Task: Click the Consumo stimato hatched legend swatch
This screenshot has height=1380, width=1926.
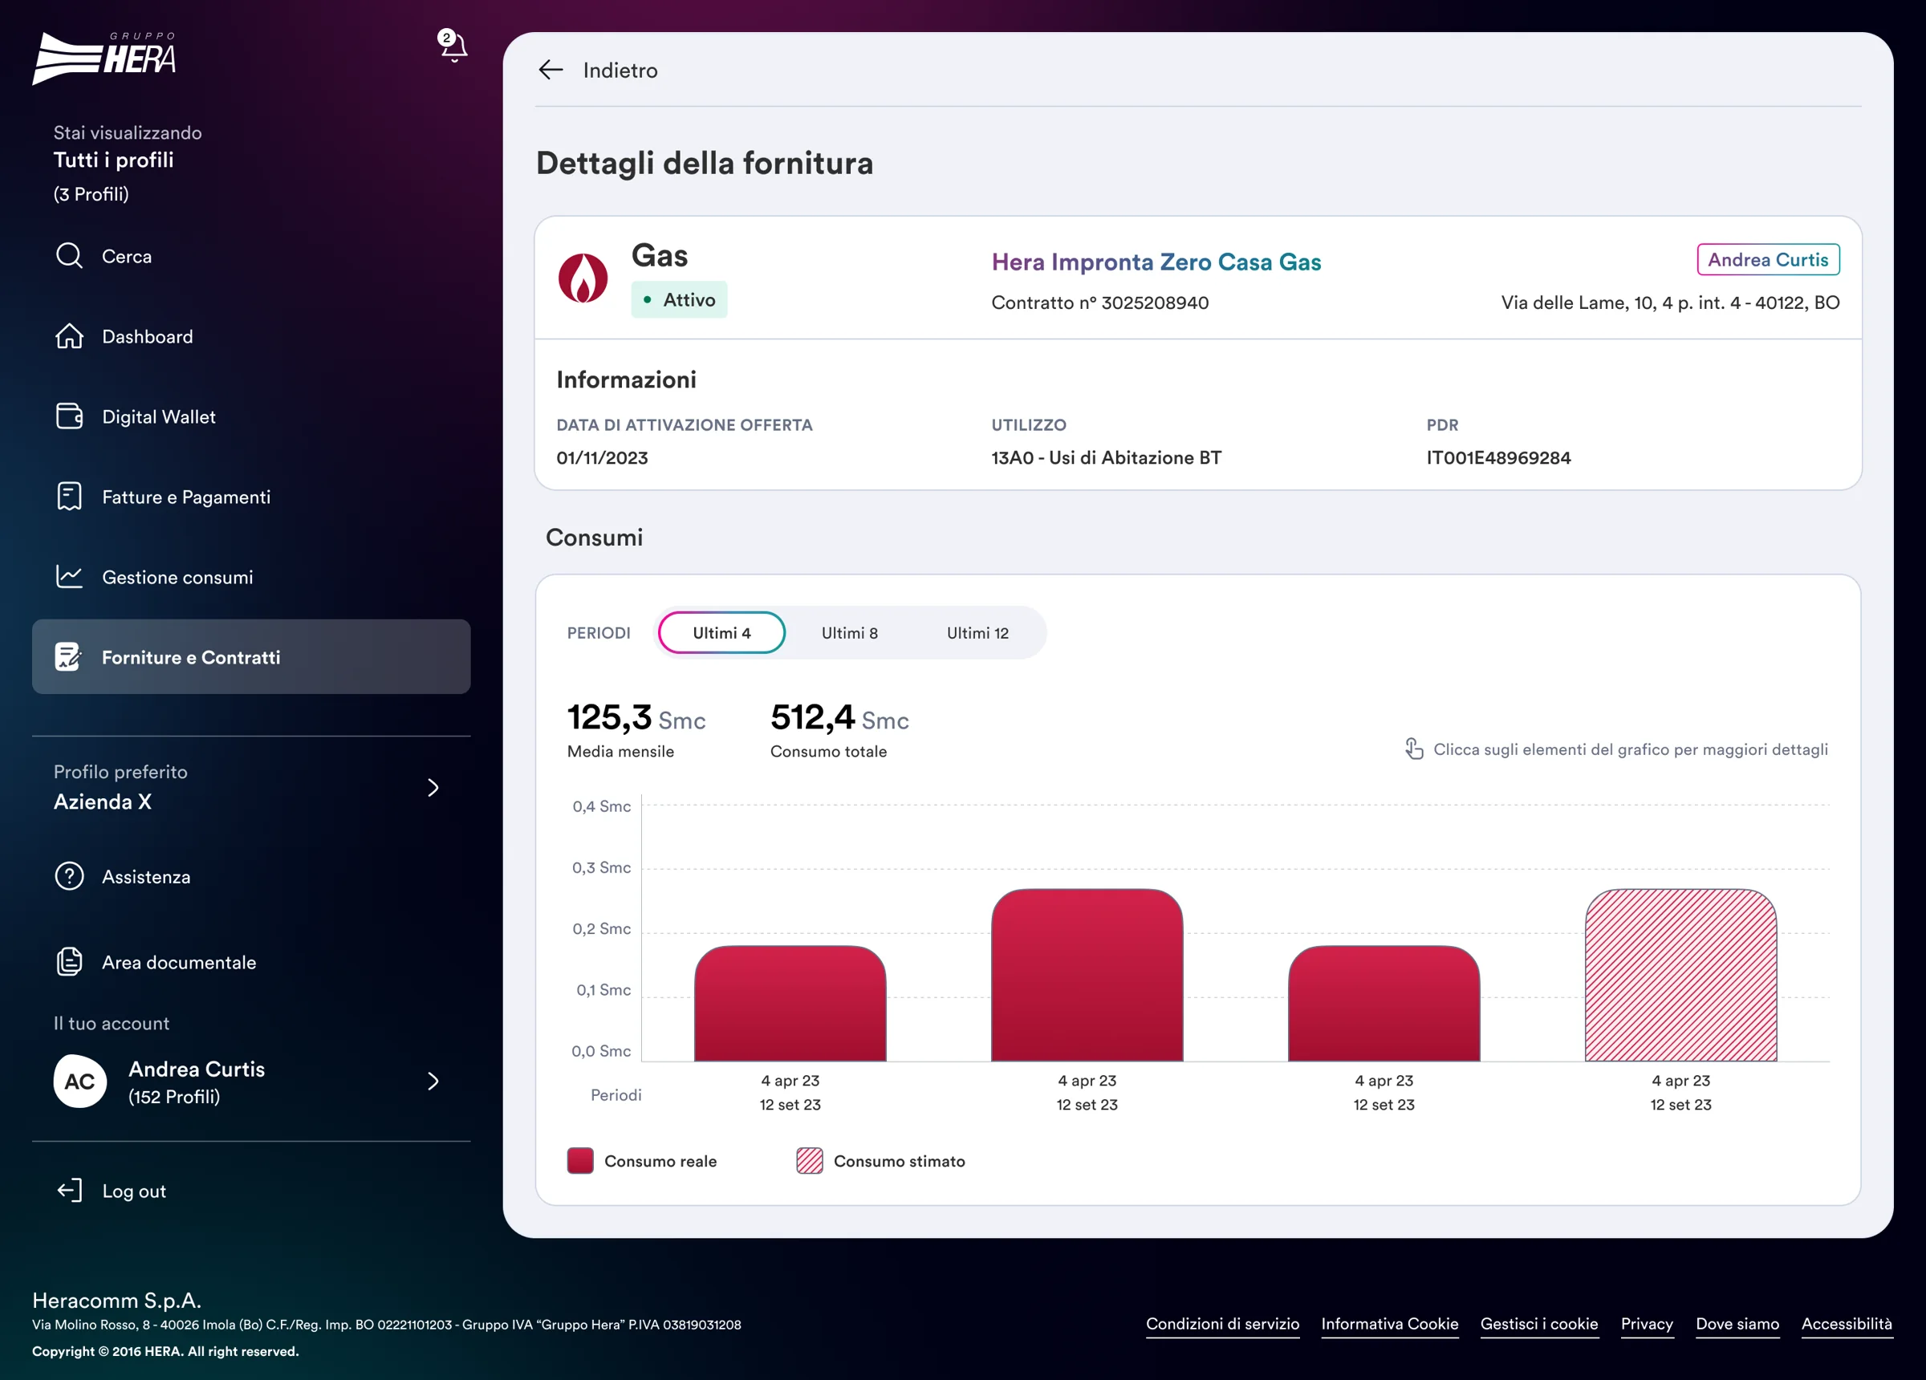Action: tap(809, 1161)
